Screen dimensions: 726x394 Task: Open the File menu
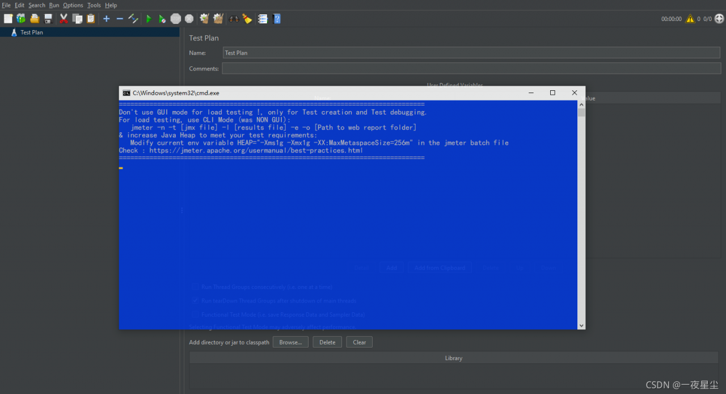tap(6, 5)
